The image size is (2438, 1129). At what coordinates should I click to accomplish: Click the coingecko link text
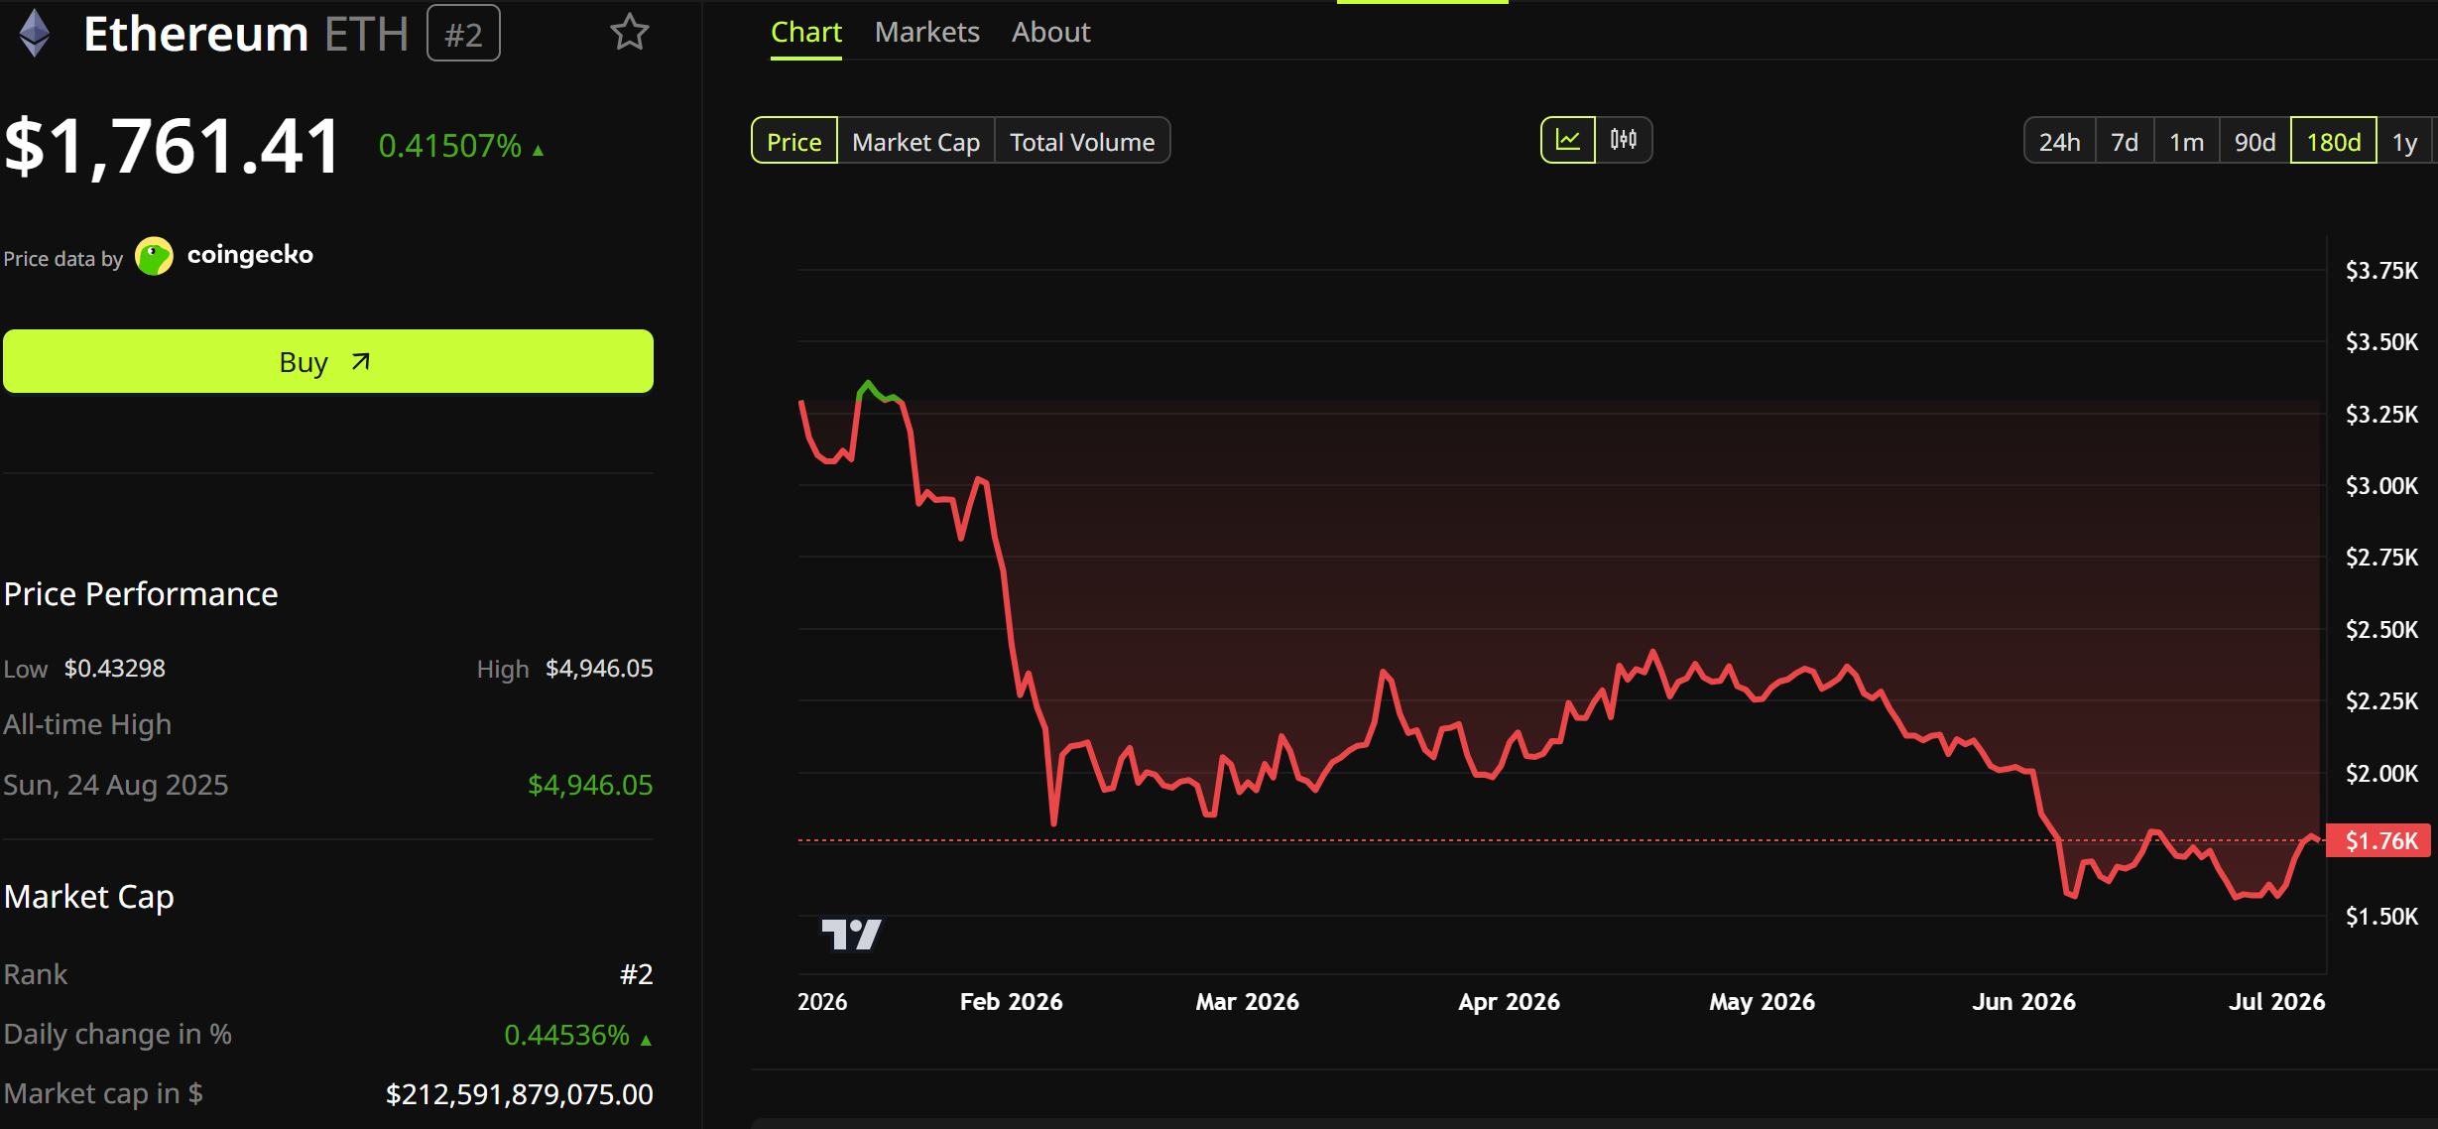(x=250, y=255)
